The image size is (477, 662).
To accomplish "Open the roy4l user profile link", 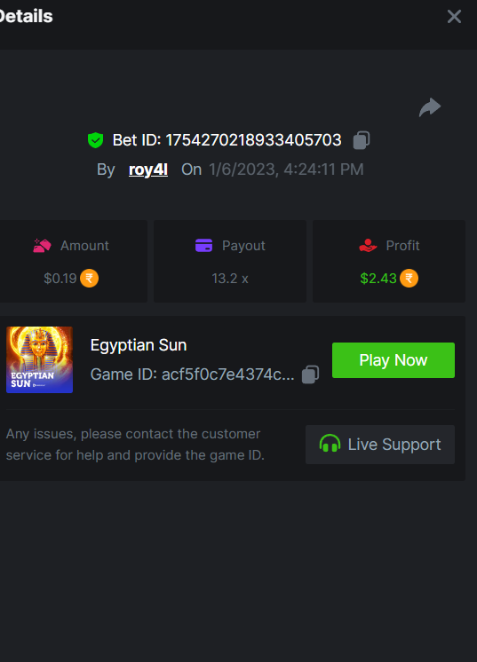I will [x=148, y=169].
